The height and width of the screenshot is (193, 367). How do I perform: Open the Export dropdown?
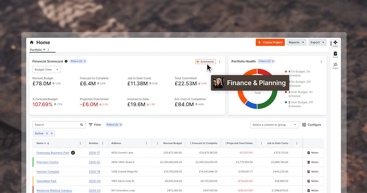(317, 42)
